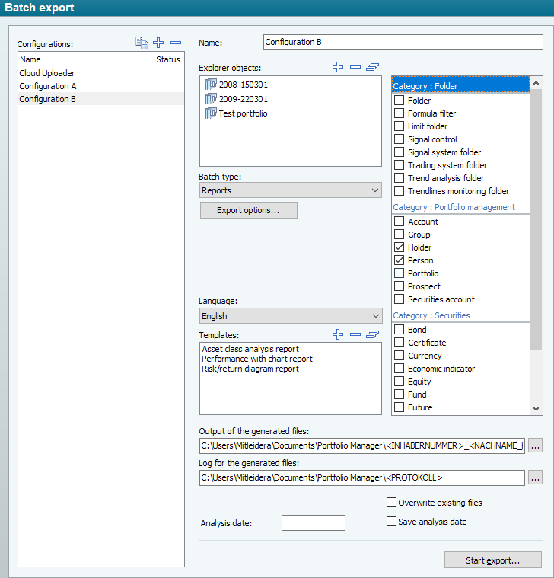Uncheck the Holder checkbox
This screenshot has width=554, height=578.
point(399,247)
